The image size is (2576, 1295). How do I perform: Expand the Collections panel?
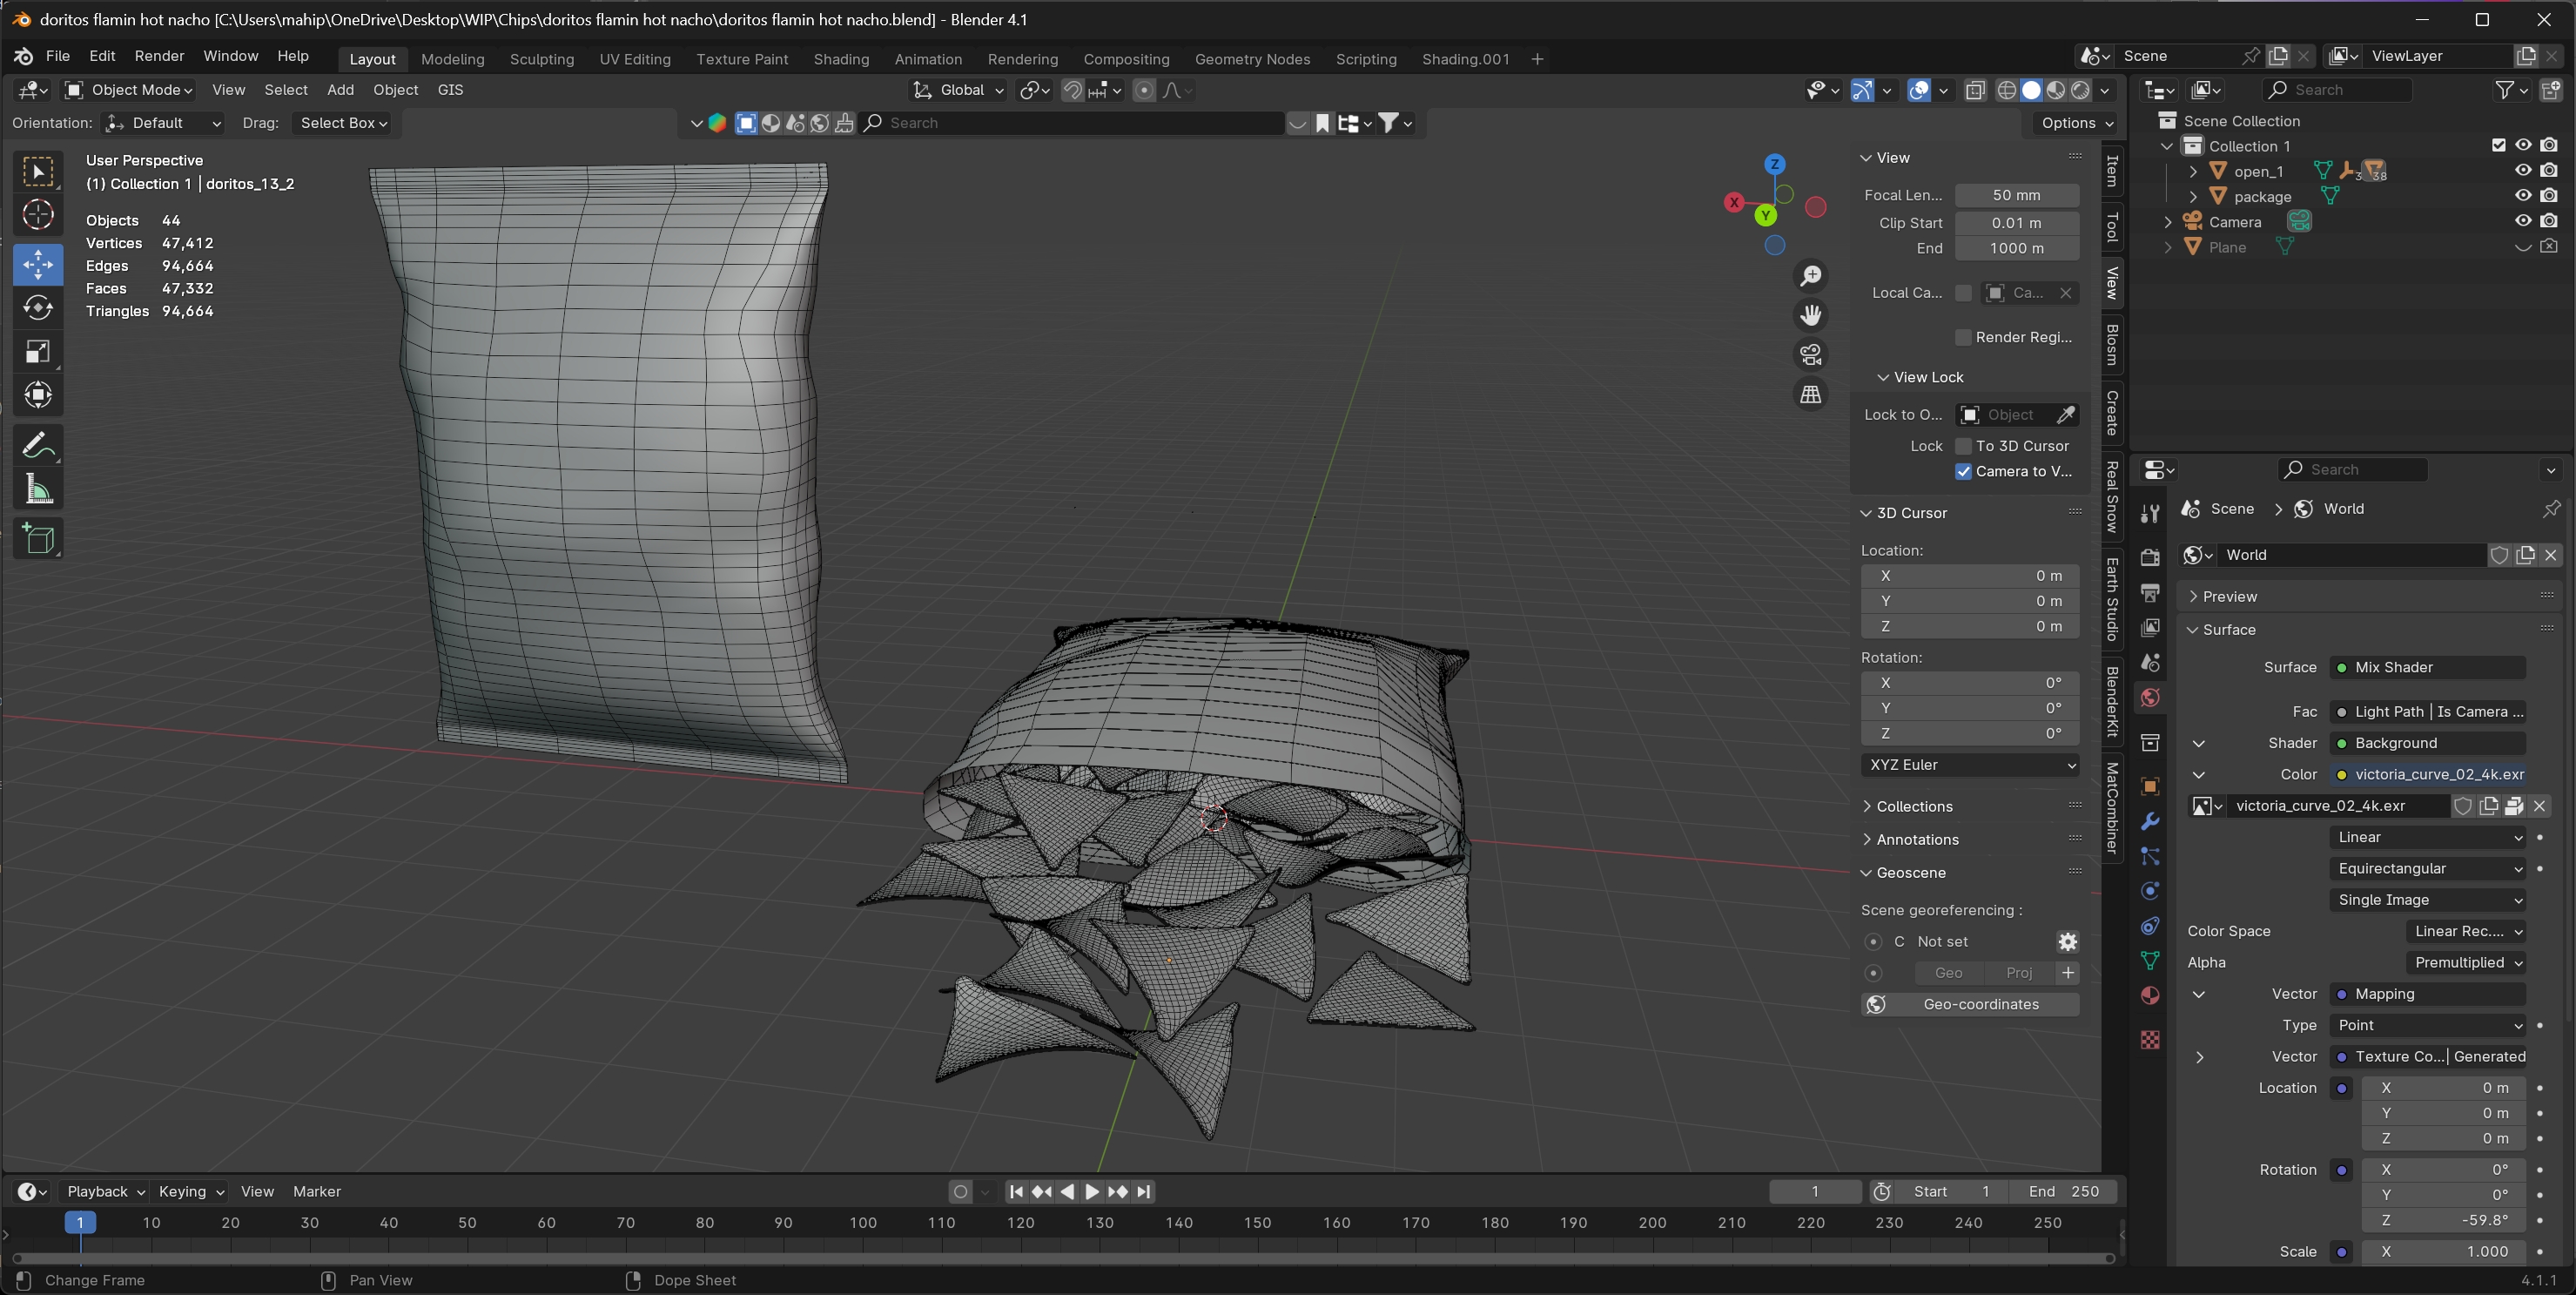click(x=1913, y=806)
